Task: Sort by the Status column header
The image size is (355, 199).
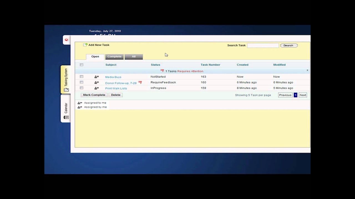Action: point(155,65)
